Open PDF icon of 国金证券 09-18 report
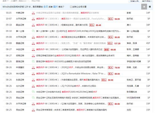The height and width of the screenshot is (113, 159). [x=33, y=25]
